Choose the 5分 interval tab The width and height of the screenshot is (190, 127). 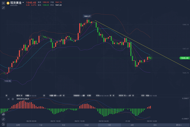click(63, 125)
